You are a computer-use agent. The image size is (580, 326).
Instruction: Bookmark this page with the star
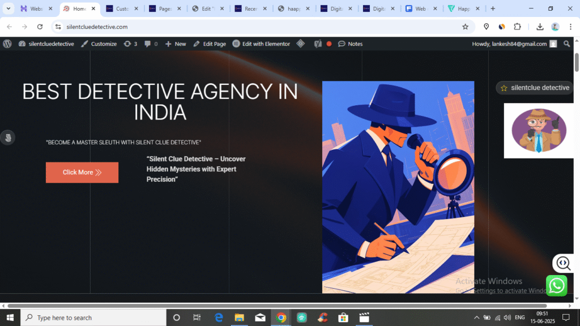click(x=466, y=27)
